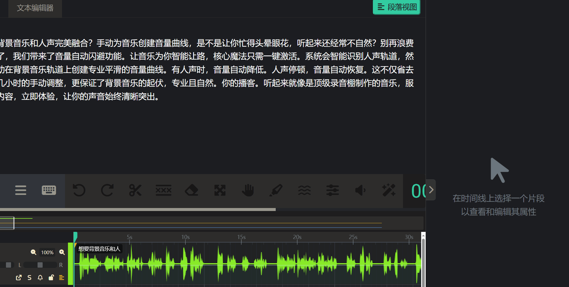Image resolution: width=569 pixels, height=287 pixels.
Task: Click the 段落视图 button
Action: [396, 7]
